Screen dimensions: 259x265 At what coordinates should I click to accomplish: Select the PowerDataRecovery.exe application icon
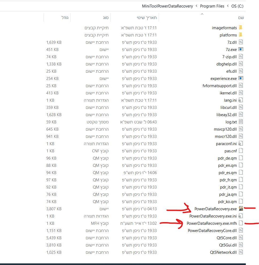coord(241,209)
